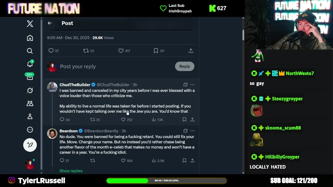
Task: Open the search icon in X sidebar
Action: click(30, 51)
